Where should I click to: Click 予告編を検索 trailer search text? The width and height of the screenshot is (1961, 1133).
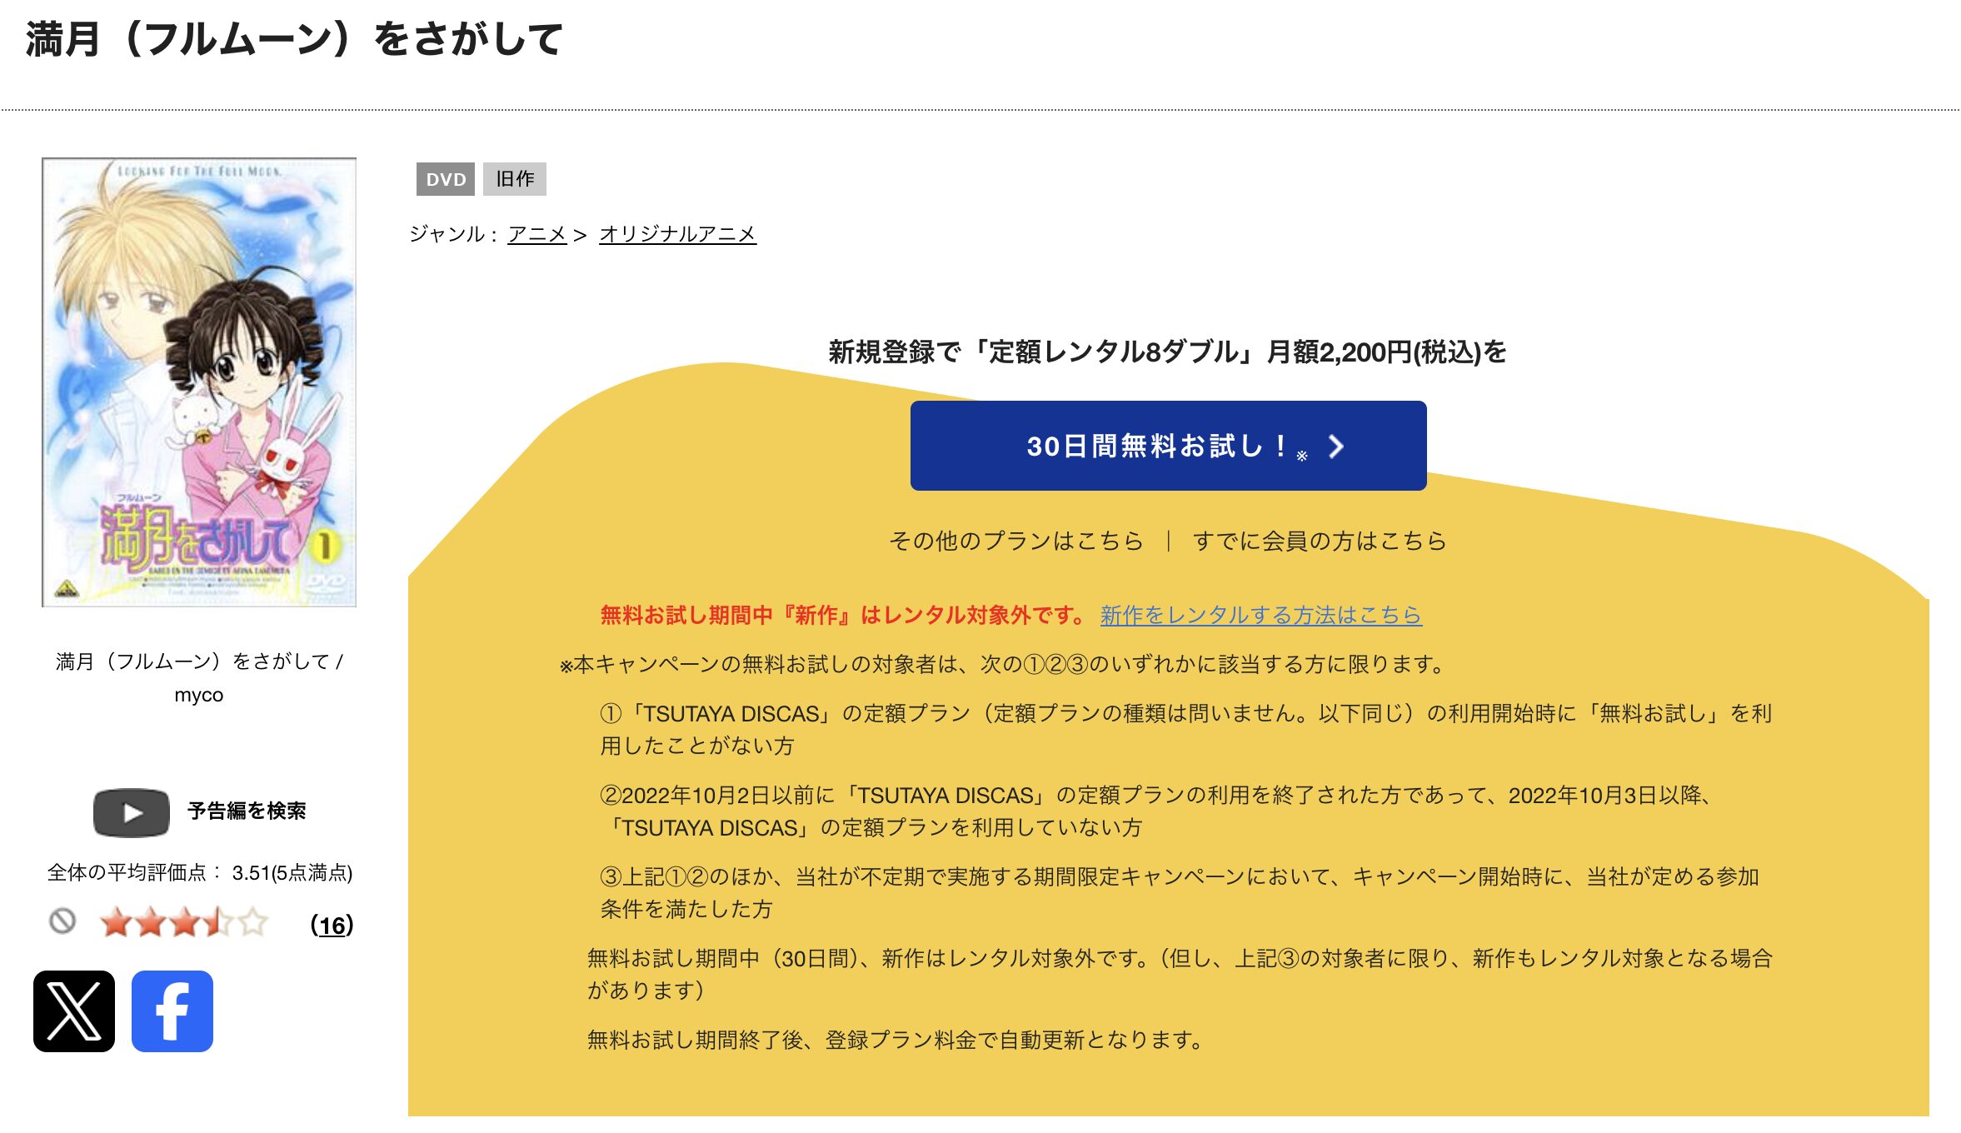pos(247,811)
